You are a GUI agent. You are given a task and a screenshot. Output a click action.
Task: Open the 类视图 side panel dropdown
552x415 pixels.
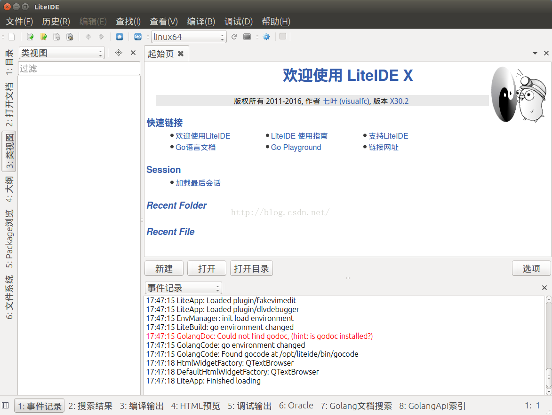pos(62,53)
